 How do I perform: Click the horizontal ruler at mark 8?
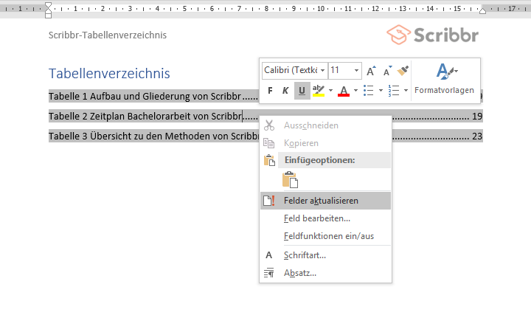tap(266, 8)
